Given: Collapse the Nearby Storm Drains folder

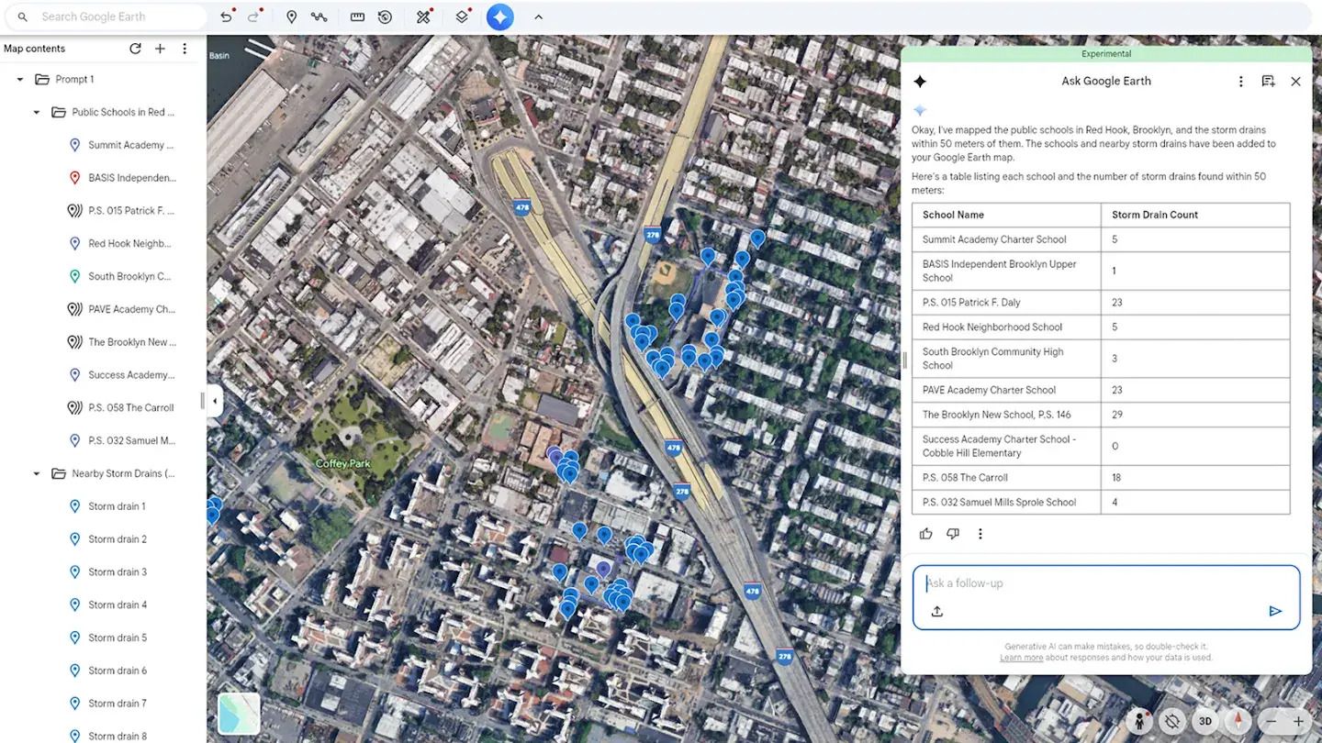Looking at the screenshot, I should pyautogui.click(x=37, y=474).
